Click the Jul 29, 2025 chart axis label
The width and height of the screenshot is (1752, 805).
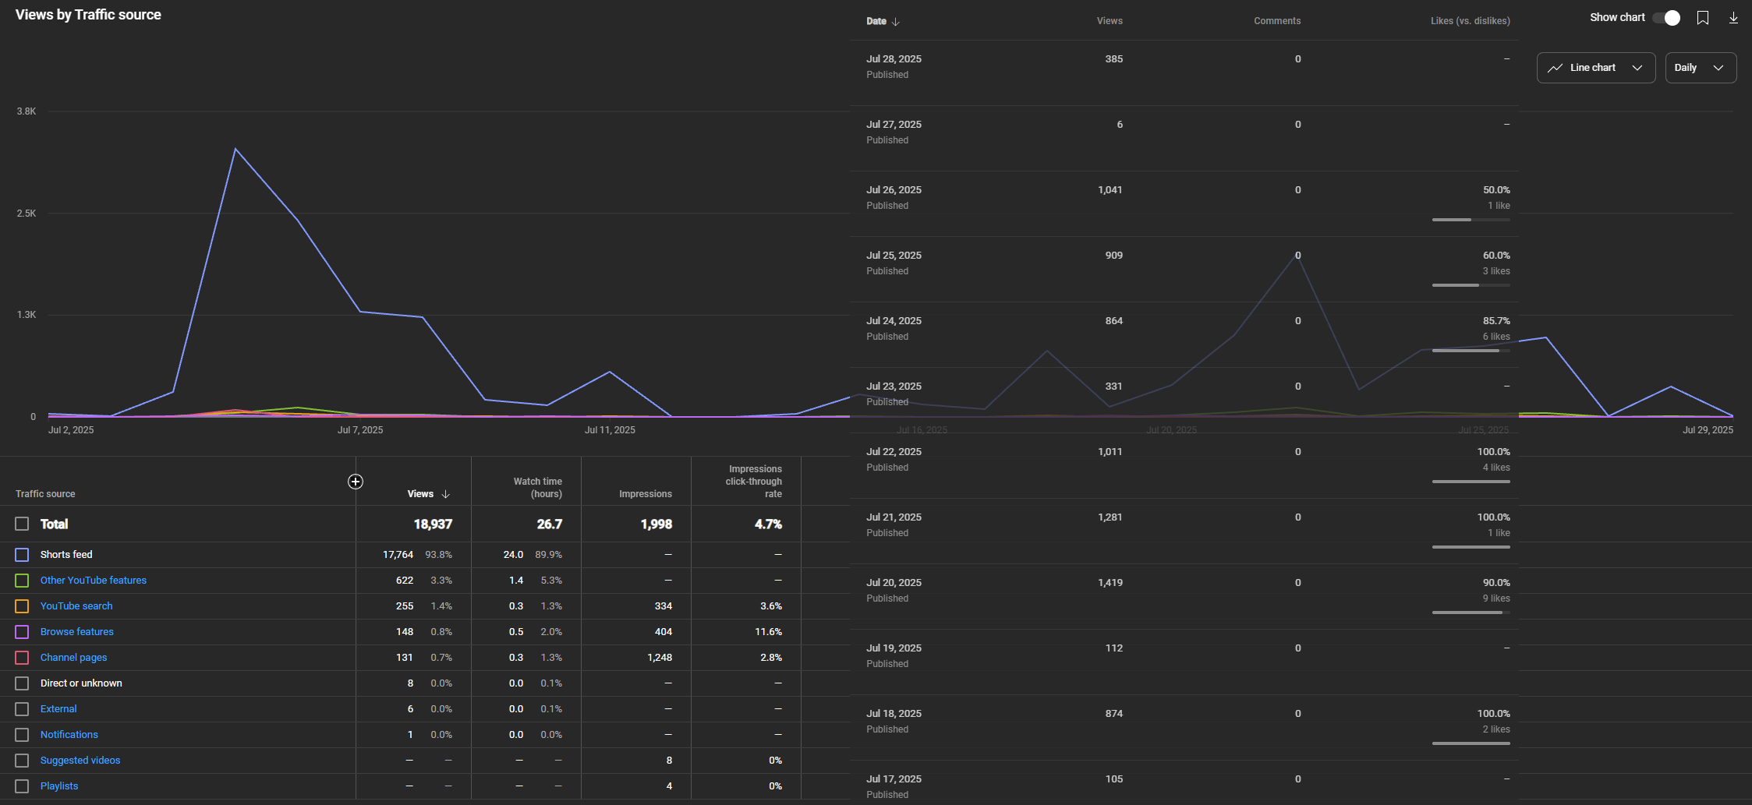click(x=1708, y=430)
